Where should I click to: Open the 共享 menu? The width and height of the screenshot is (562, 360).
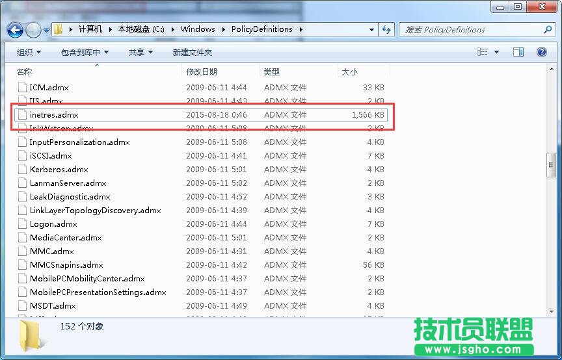click(140, 52)
